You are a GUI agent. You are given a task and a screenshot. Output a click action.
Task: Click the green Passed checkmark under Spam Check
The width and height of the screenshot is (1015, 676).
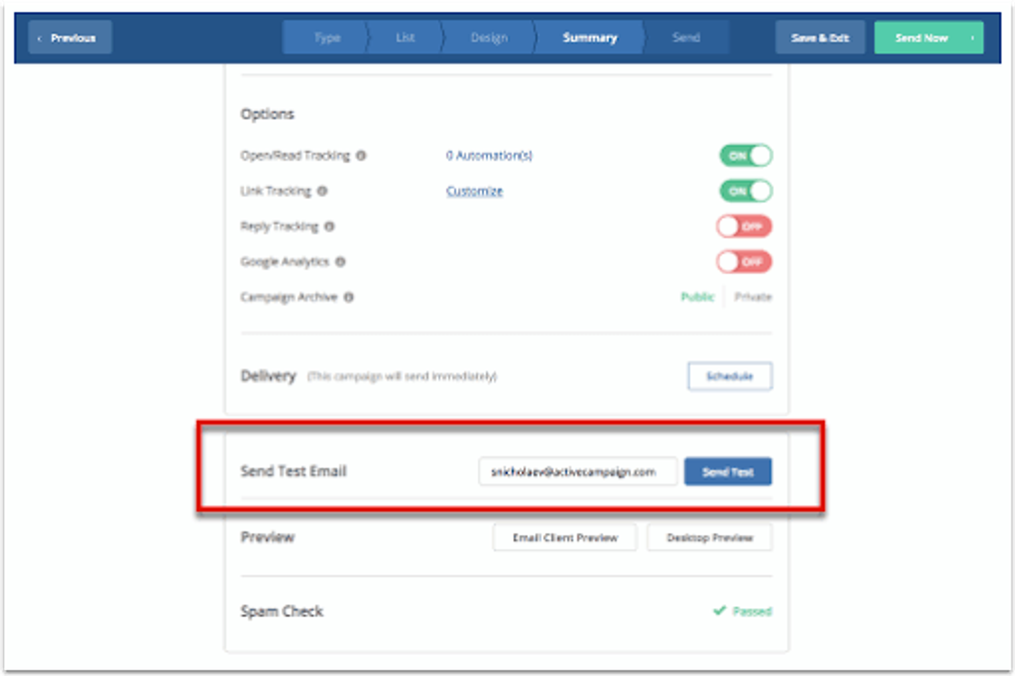click(x=719, y=611)
